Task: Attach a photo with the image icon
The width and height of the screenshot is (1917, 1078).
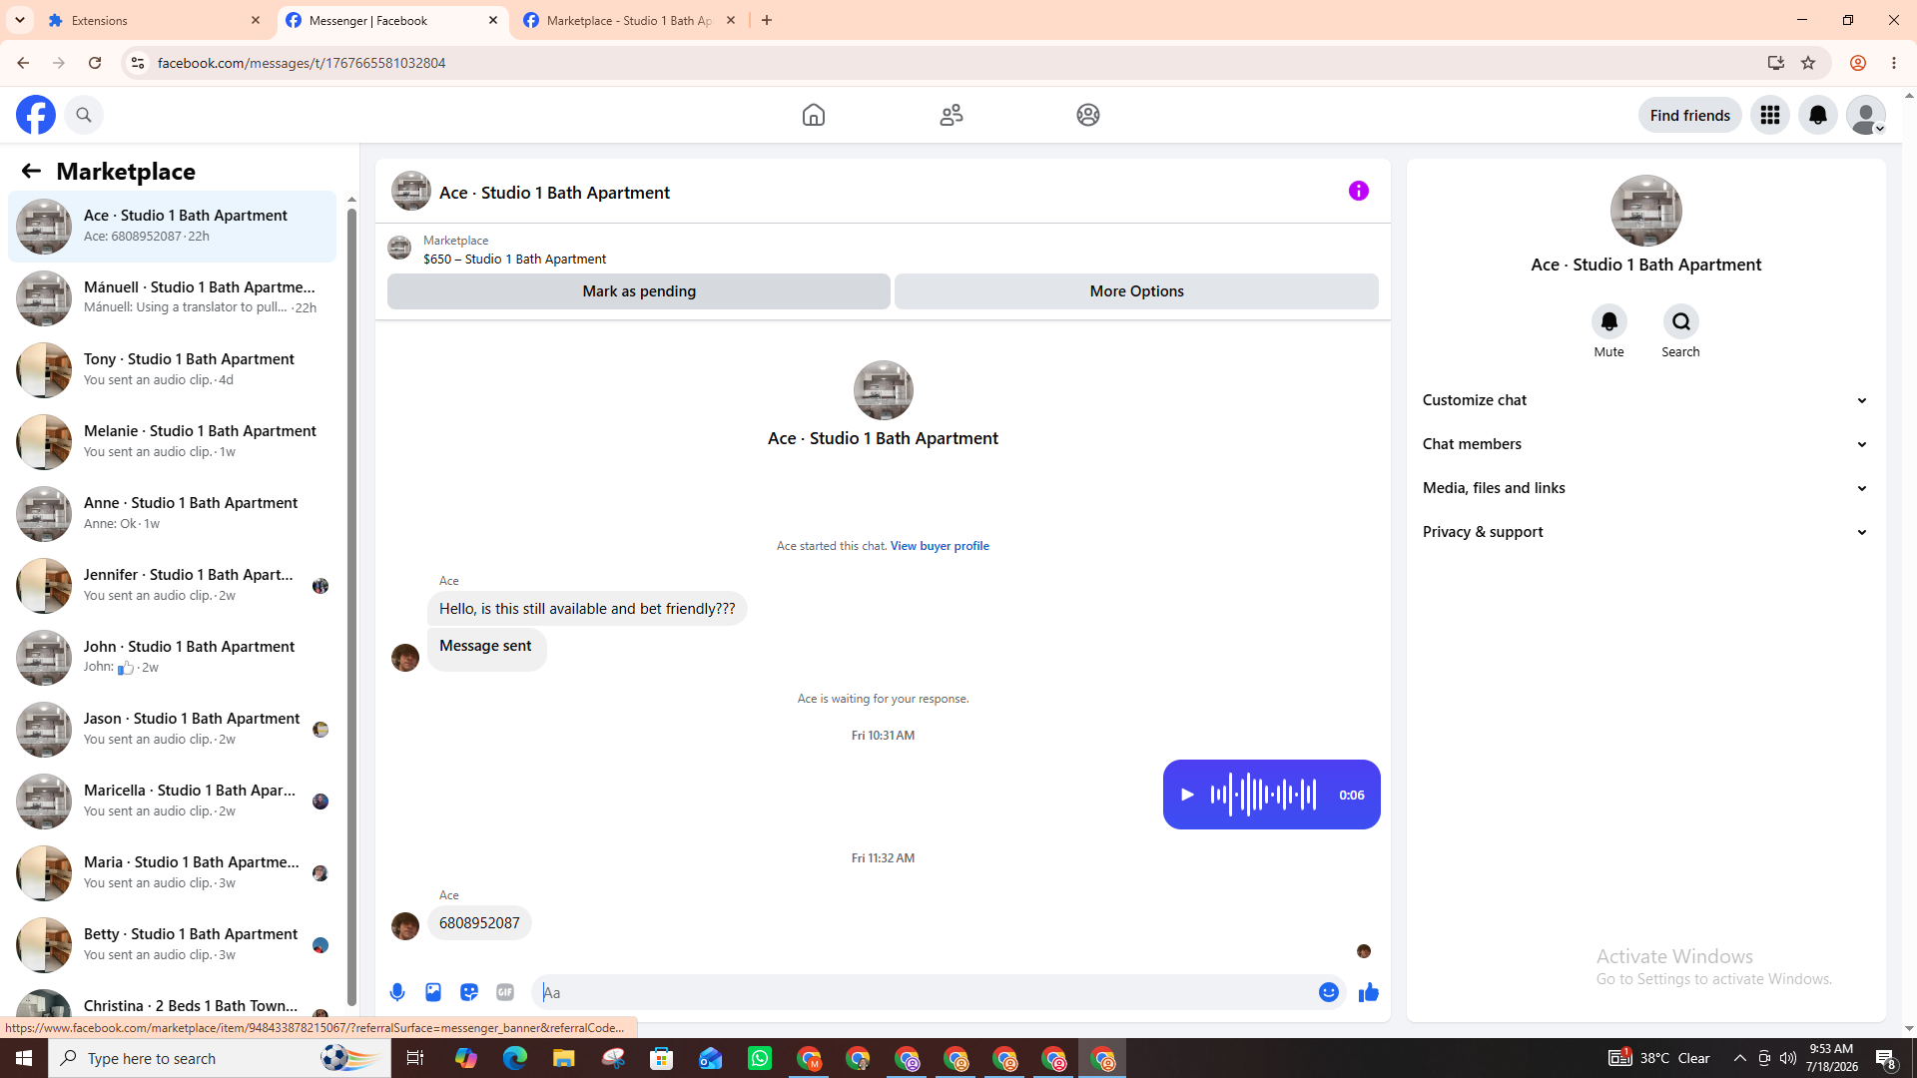Action: [x=433, y=992]
